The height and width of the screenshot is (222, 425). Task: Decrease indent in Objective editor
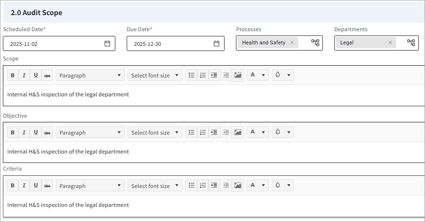coord(226,132)
